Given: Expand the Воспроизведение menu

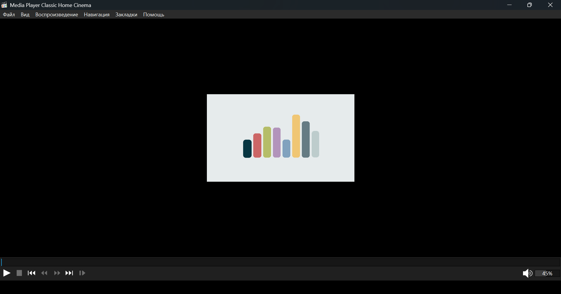Looking at the screenshot, I should tap(57, 15).
